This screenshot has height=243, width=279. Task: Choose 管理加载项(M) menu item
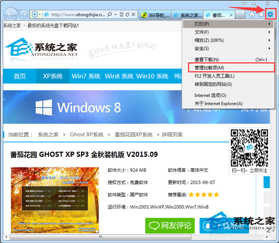228,67
